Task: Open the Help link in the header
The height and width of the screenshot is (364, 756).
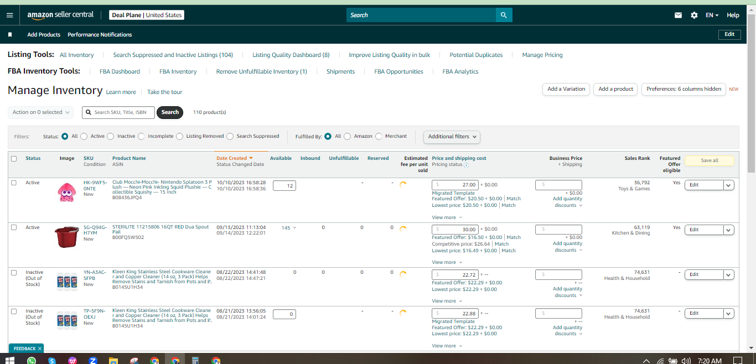Action: point(733,15)
